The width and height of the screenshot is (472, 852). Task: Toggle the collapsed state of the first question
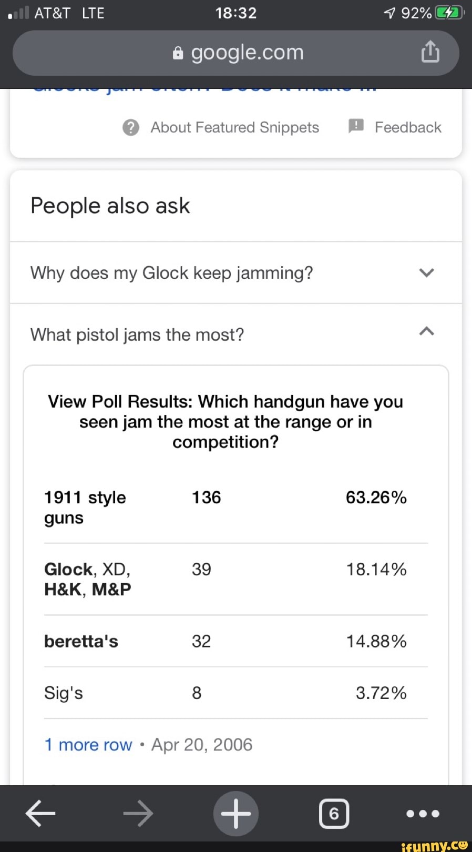pos(427,272)
